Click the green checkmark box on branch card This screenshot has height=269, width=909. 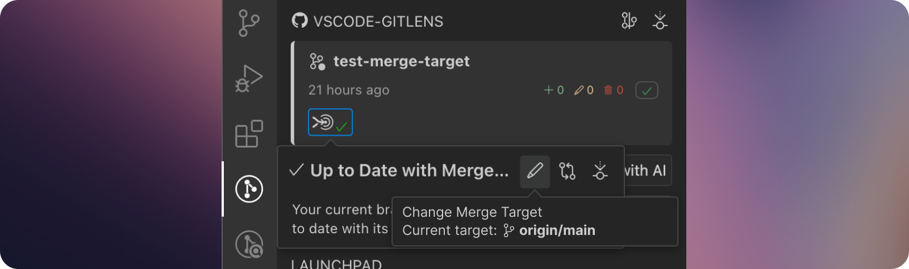click(x=647, y=90)
